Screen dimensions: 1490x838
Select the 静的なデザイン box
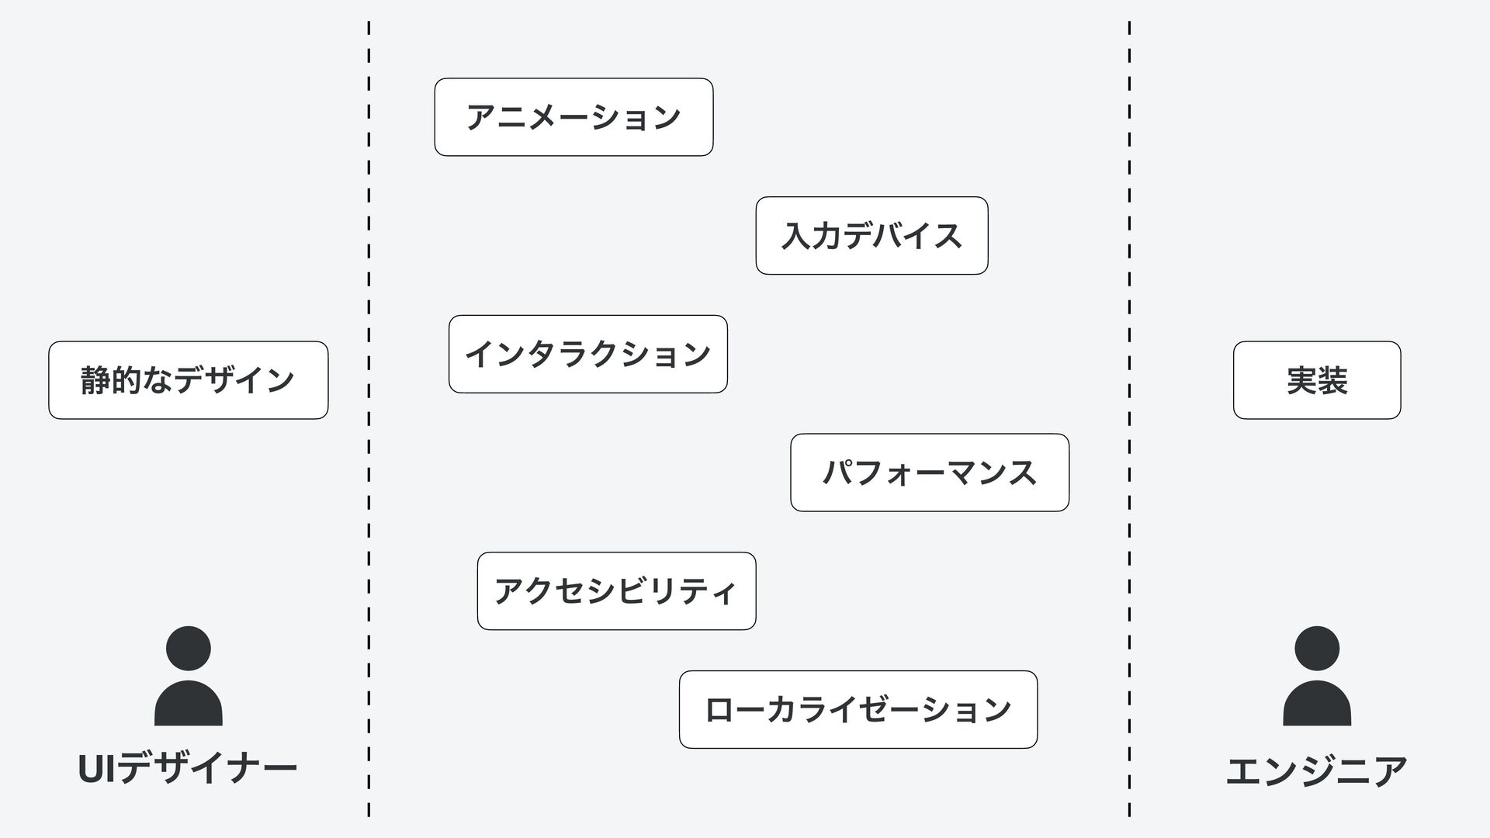click(189, 380)
